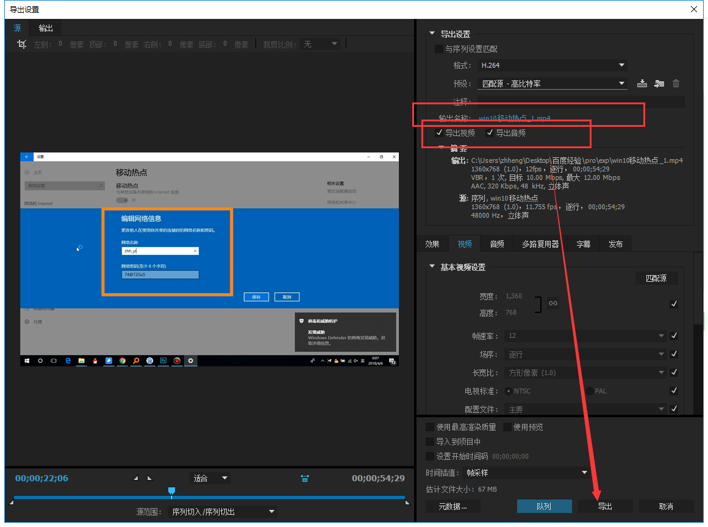Toggle the 帧速率 match-source checkbox
The height and width of the screenshot is (527, 708).
click(x=674, y=335)
